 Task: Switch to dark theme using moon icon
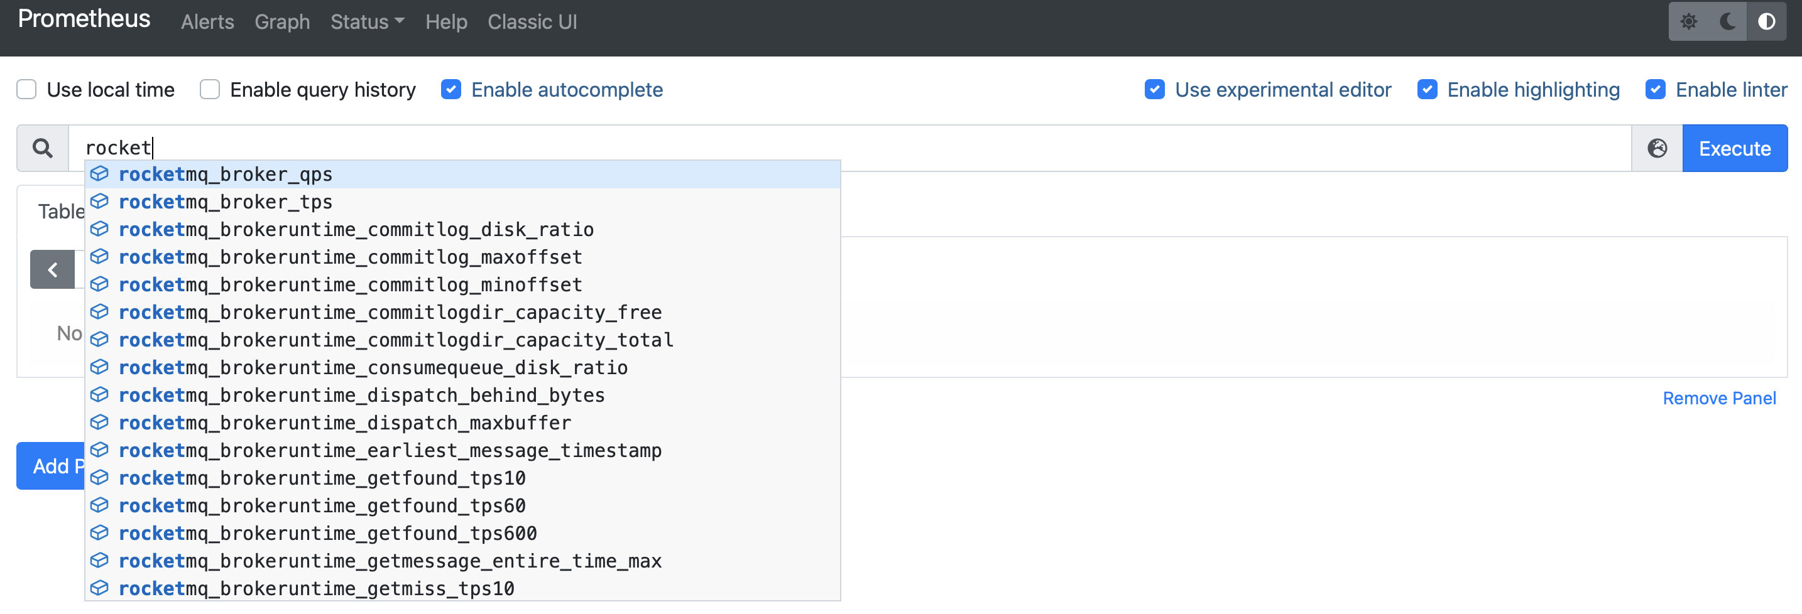coord(1728,21)
